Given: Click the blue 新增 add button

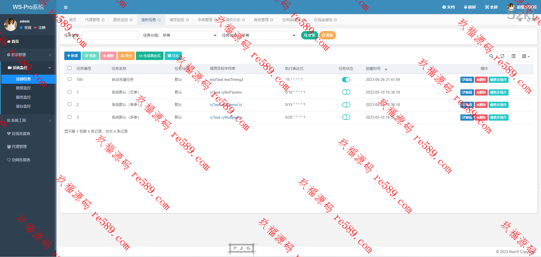Looking at the screenshot, I should [72, 56].
